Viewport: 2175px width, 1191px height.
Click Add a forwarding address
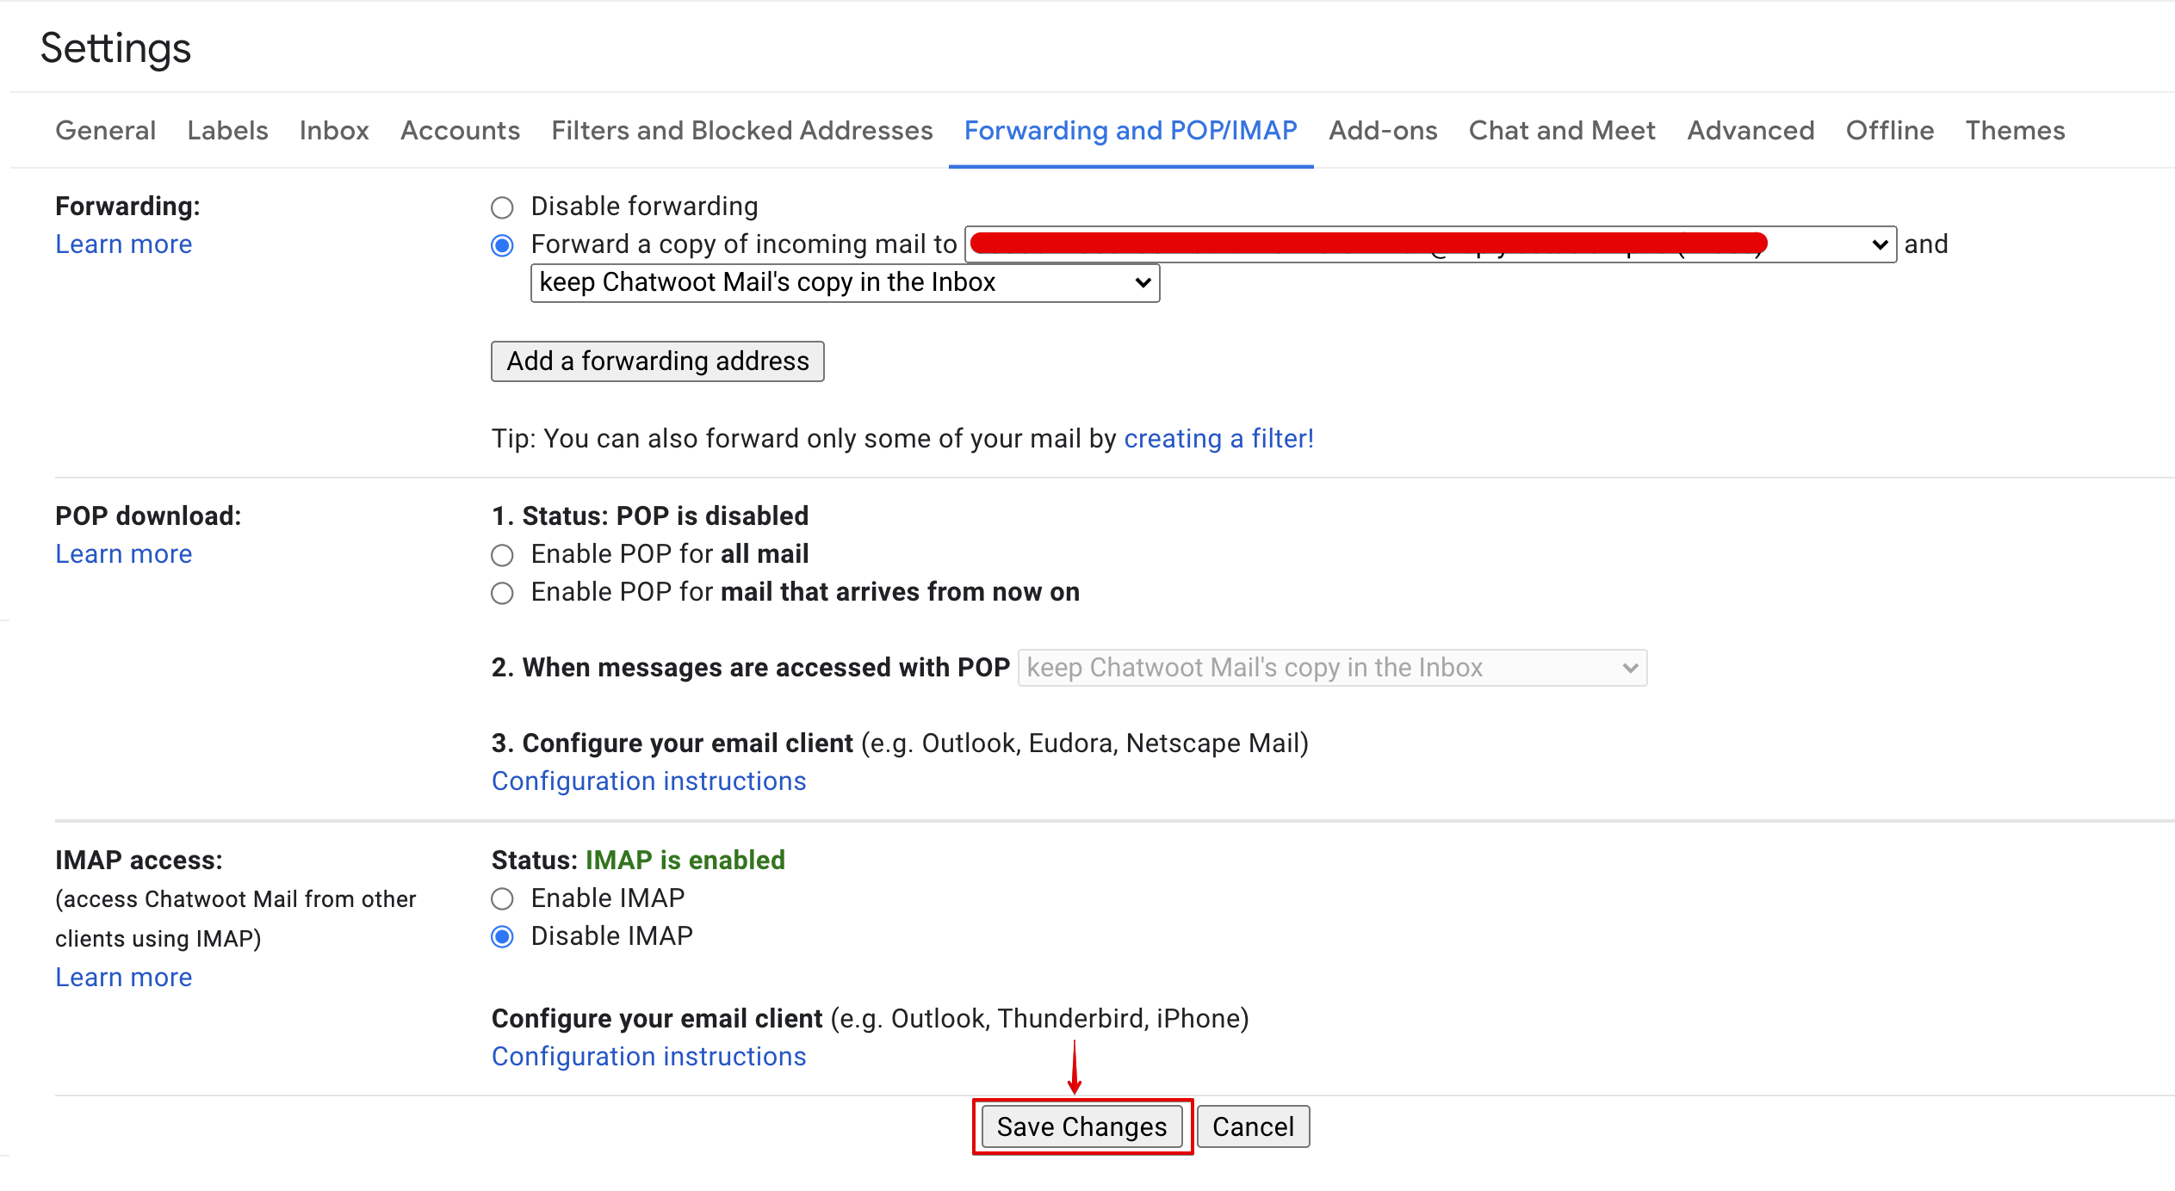coord(658,360)
